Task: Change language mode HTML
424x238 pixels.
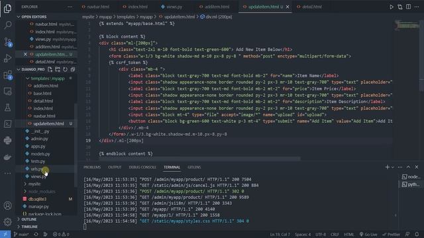Action: [349, 234]
